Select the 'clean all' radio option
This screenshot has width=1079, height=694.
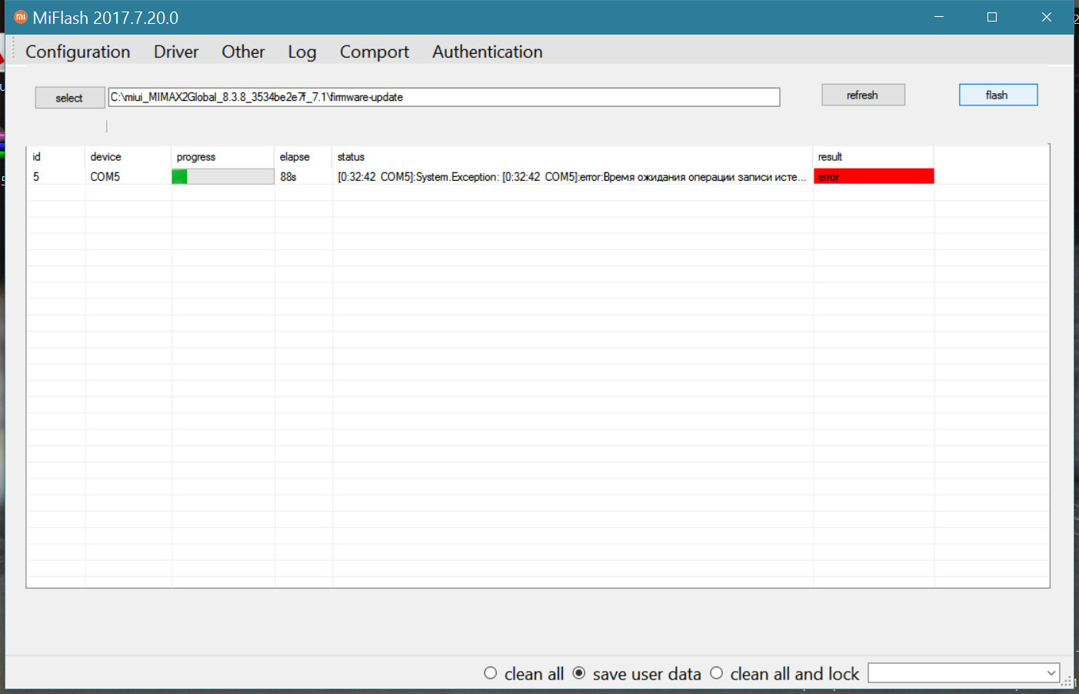(x=491, y=673)
